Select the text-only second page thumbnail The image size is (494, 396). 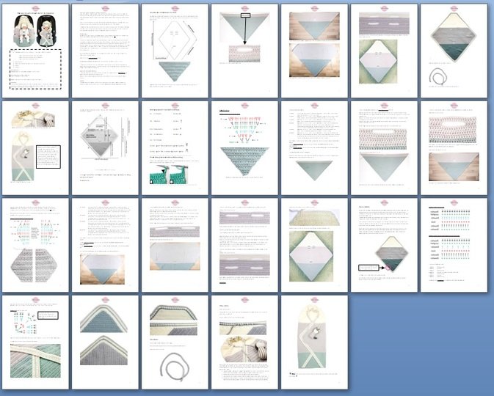click(105, 50)
